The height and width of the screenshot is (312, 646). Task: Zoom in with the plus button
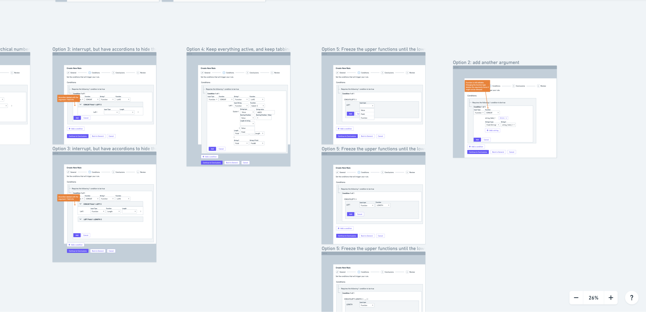(611, 298)
